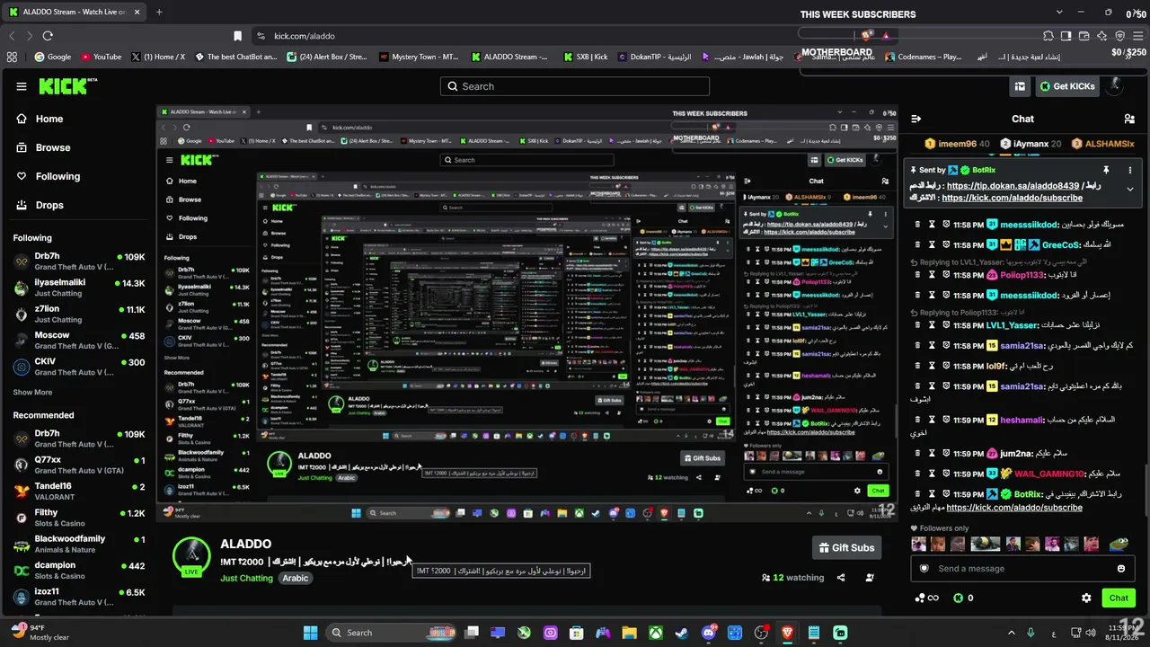Screen dimensions: 1150x647
Task: Open a new browser tab
Action: click(159, 12)
